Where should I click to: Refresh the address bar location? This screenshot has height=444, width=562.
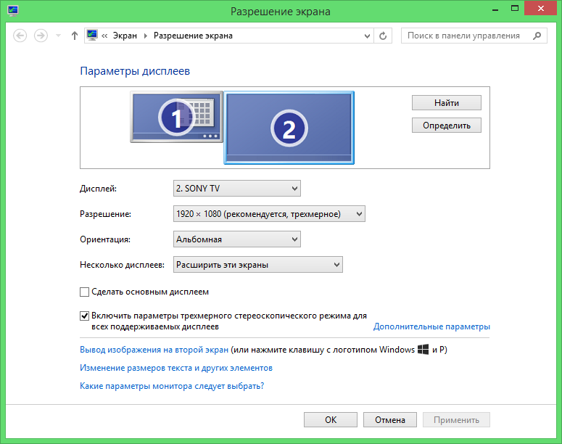[x=383, y=36]
